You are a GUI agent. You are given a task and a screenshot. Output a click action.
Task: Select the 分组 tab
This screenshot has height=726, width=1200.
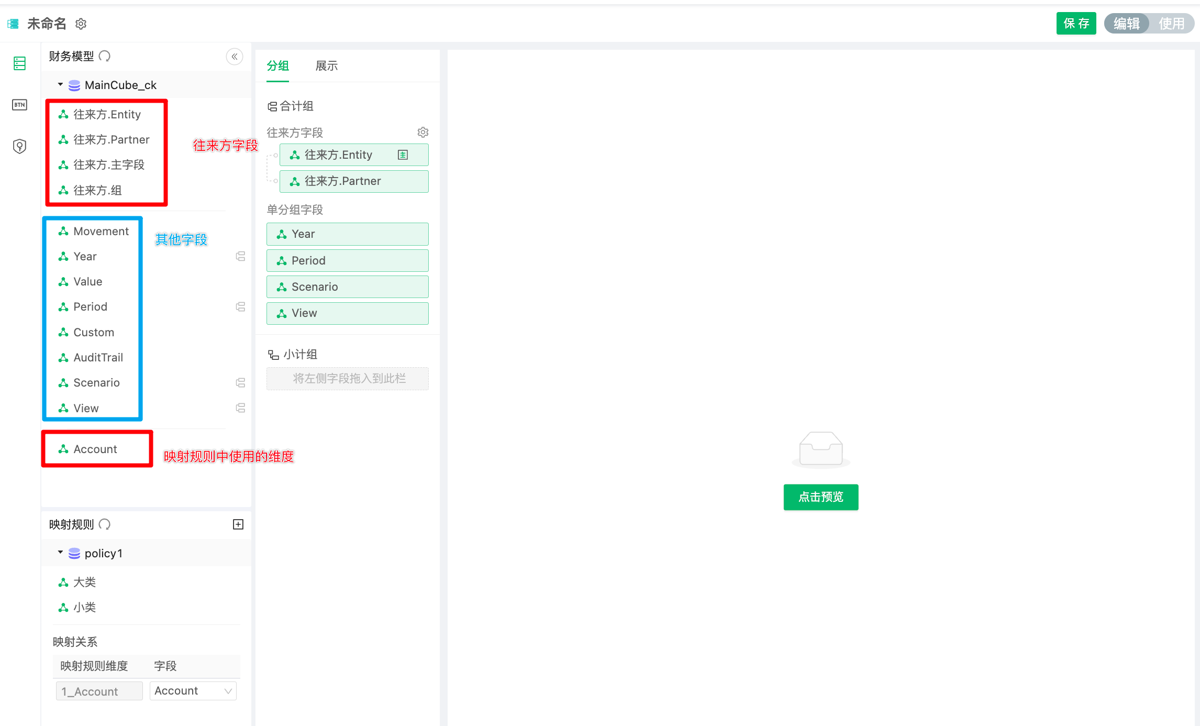pos(277,66)
